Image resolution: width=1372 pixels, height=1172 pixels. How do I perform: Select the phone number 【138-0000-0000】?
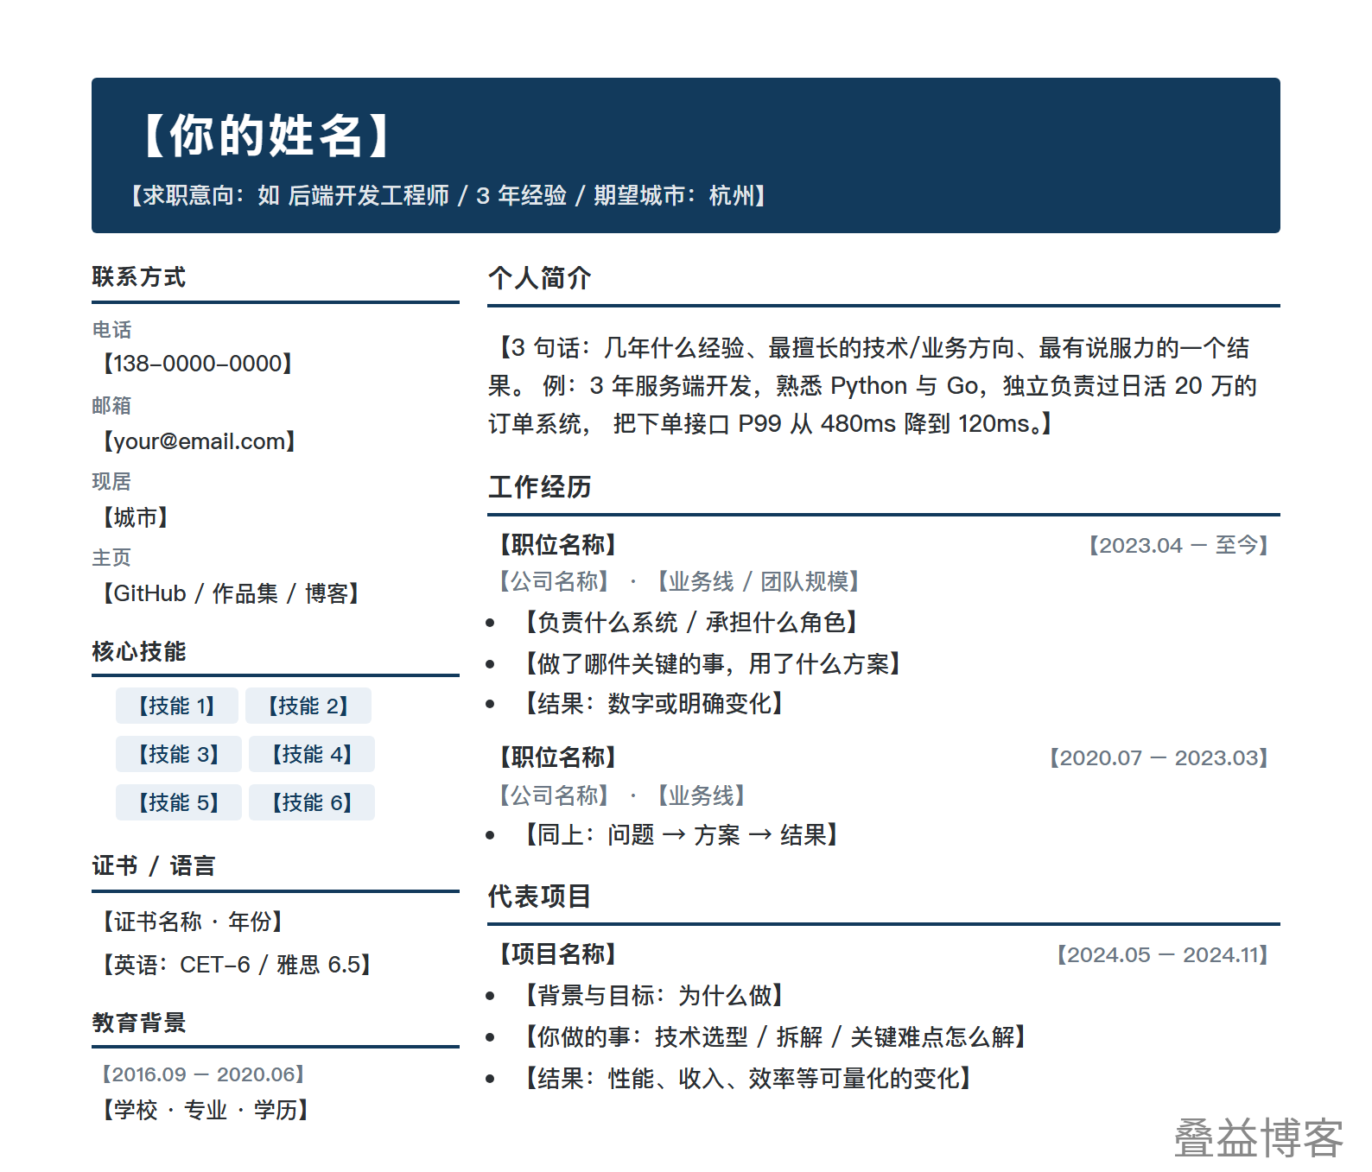pos(198,364)
